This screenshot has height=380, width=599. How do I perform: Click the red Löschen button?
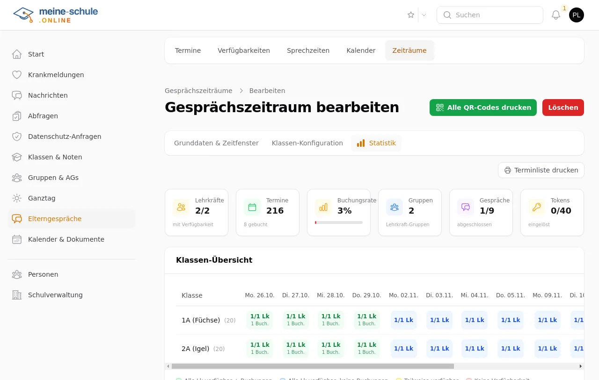(x=563, y=108)
